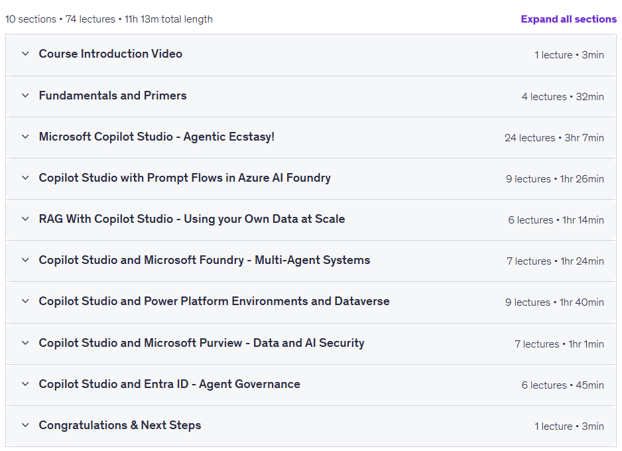Click Copilot Studio and Power Platform title
622x451 pixels.
click(214, 301)
